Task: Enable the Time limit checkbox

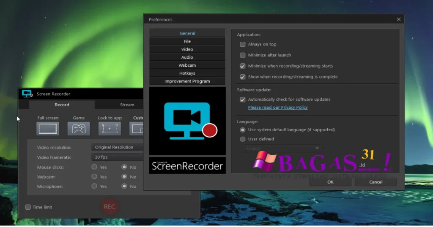Action: [28, 207]
